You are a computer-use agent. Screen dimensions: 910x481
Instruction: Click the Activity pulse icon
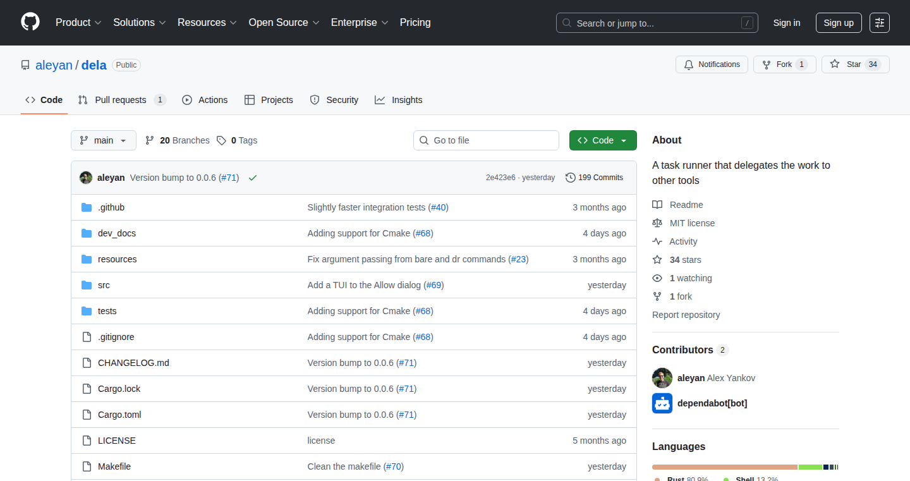click(x=657, y=241)
